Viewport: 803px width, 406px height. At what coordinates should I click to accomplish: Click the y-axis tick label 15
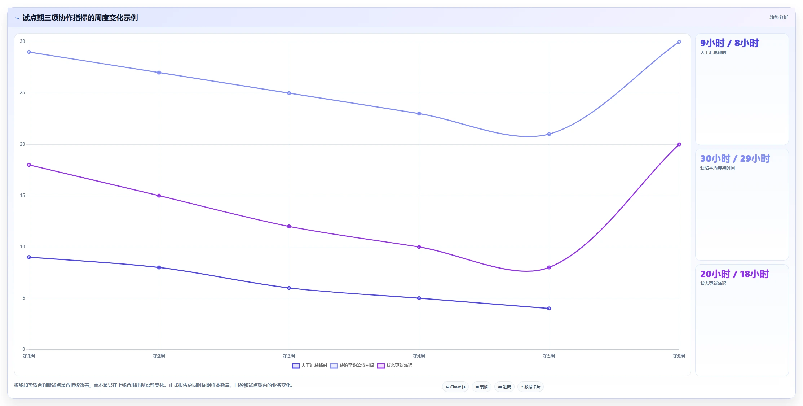[22, 196]
